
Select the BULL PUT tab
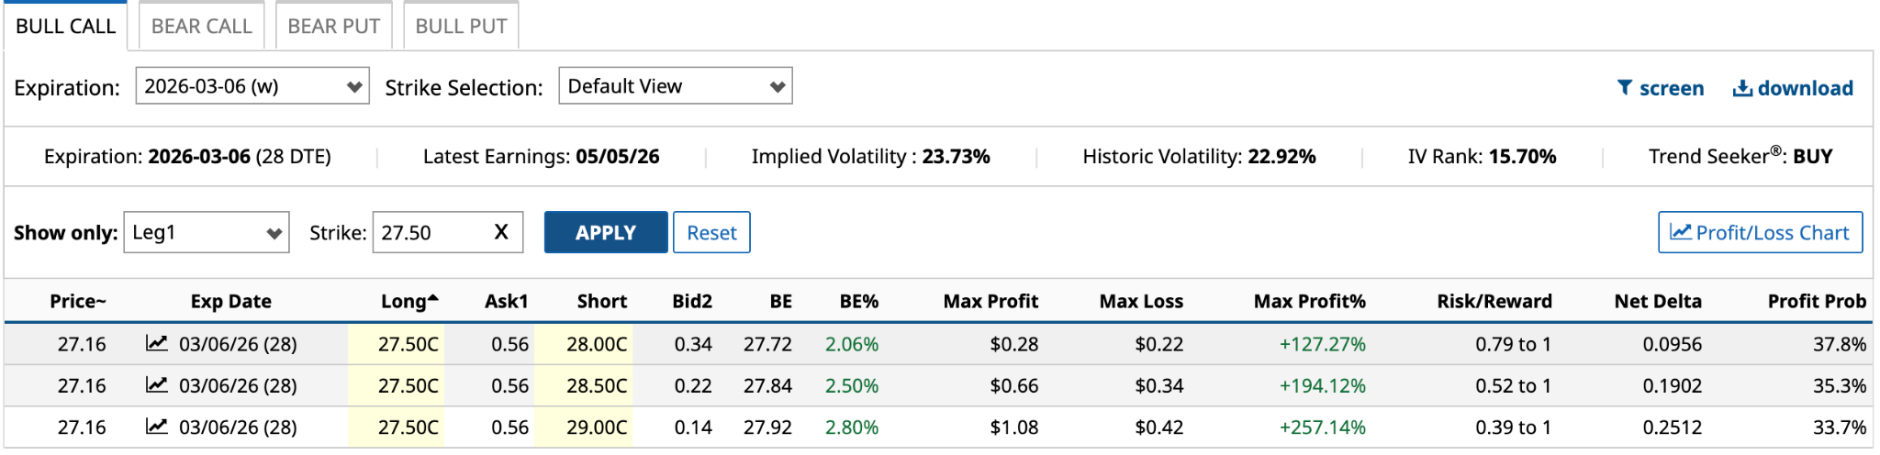[x=461, y=26]
